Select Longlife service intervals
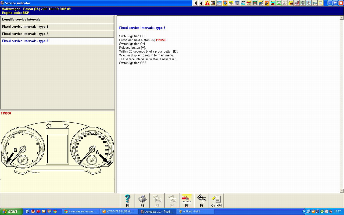 click(57, 19)
